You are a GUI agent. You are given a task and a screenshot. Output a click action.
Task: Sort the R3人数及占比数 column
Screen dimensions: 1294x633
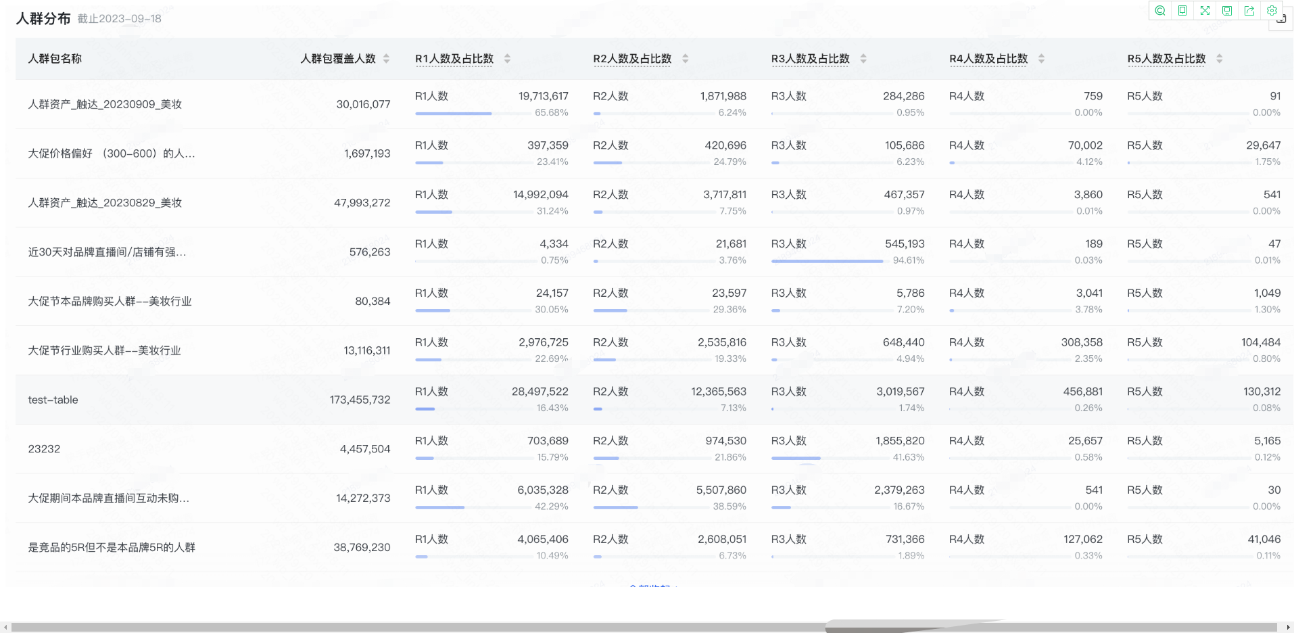pyautogui.click(x=863, y=59)
